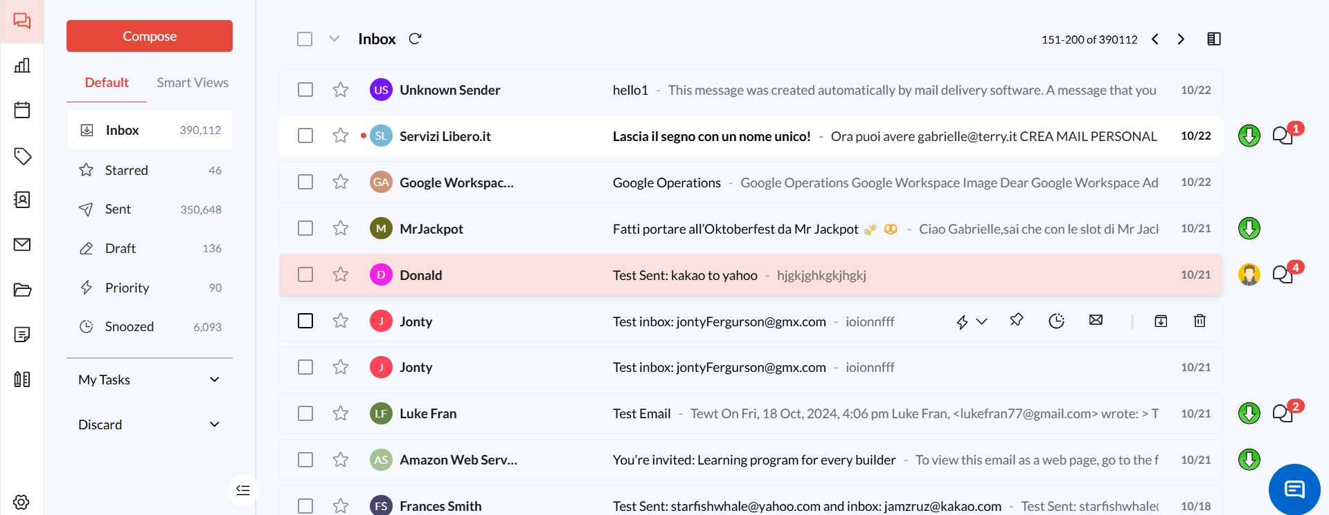Click the refresh inbox icon
The height and width of the screenshot is (515, 1329).
[415, 39]
